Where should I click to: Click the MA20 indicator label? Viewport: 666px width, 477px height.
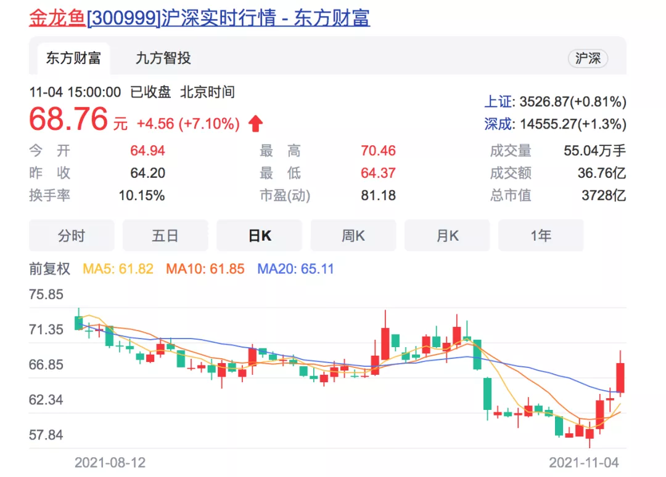click(x=295, y=269)
